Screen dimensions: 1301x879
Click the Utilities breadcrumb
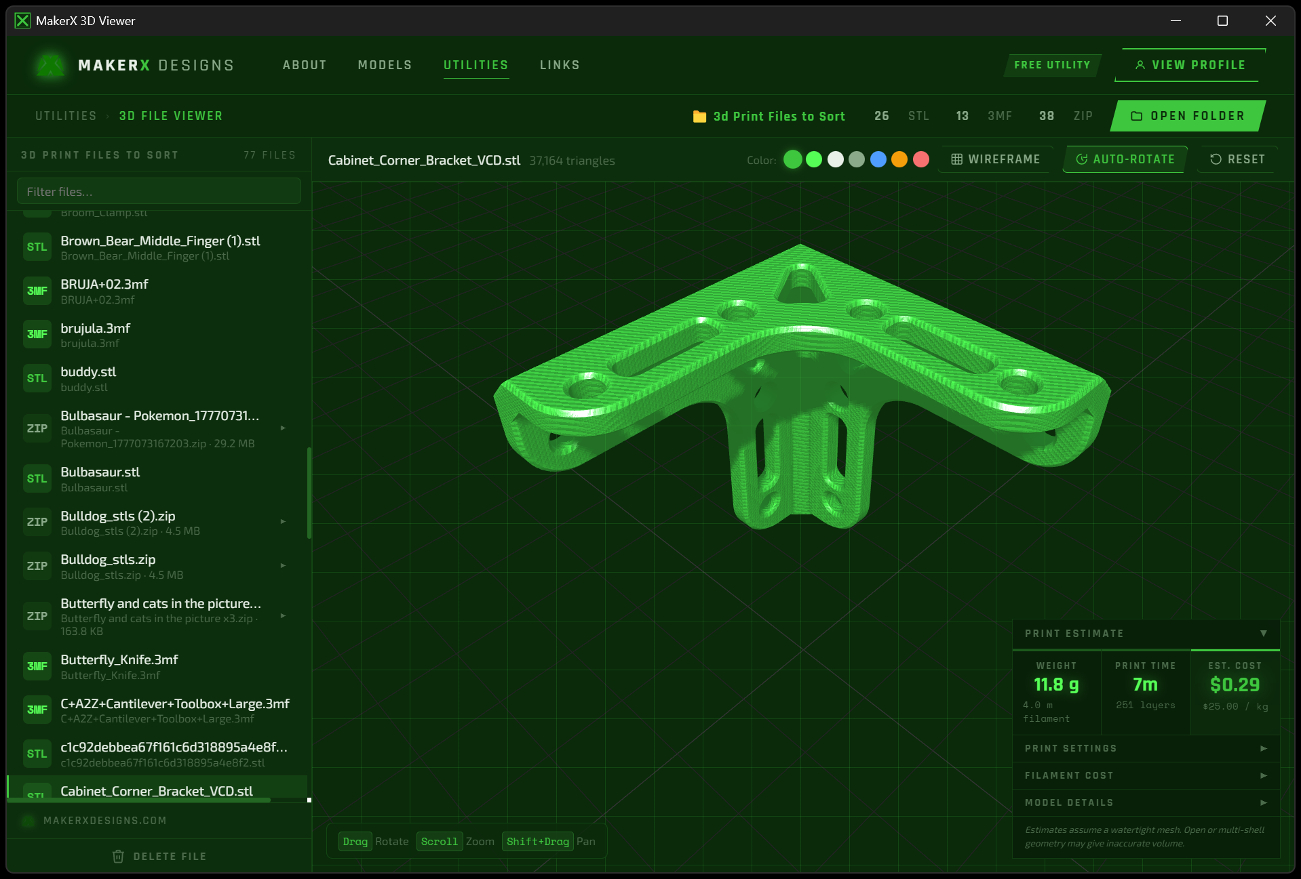(x=66, y=116)
